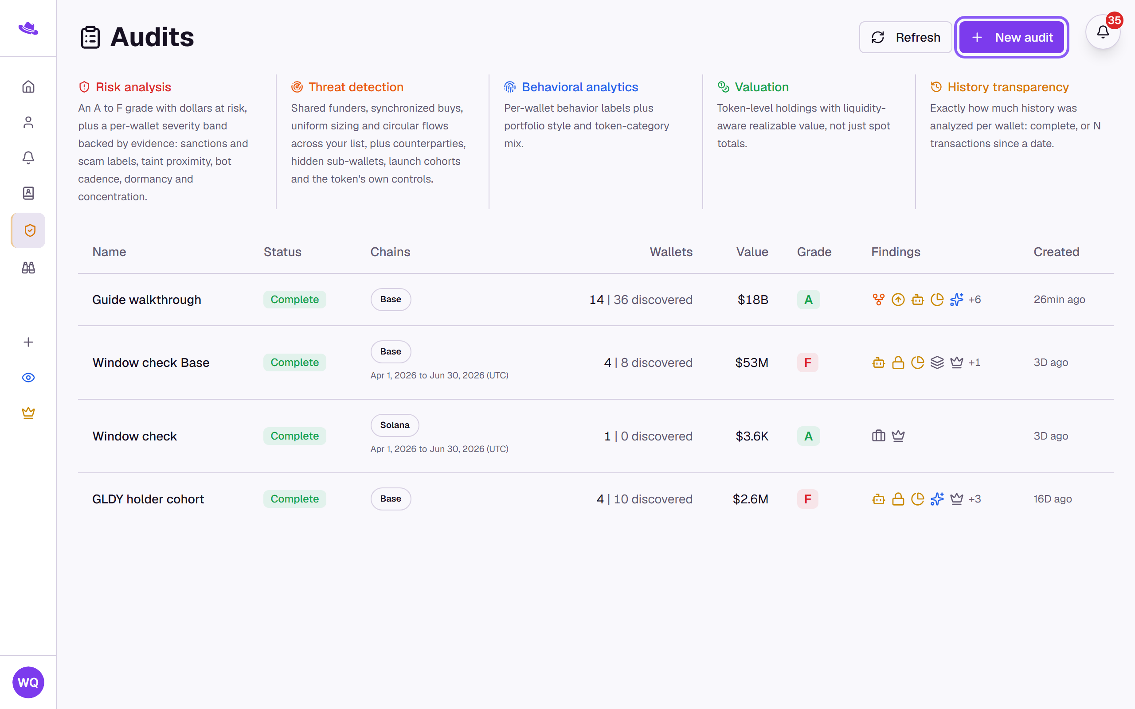Click the +3 findings overflow in GLDY row
Viewport: 1135px width, 709px height.
click(975, 499)
